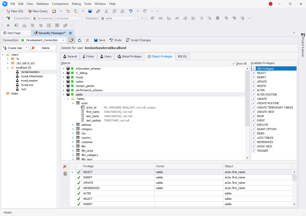
Task: Click the Script Changes icon
Action: 127,40
